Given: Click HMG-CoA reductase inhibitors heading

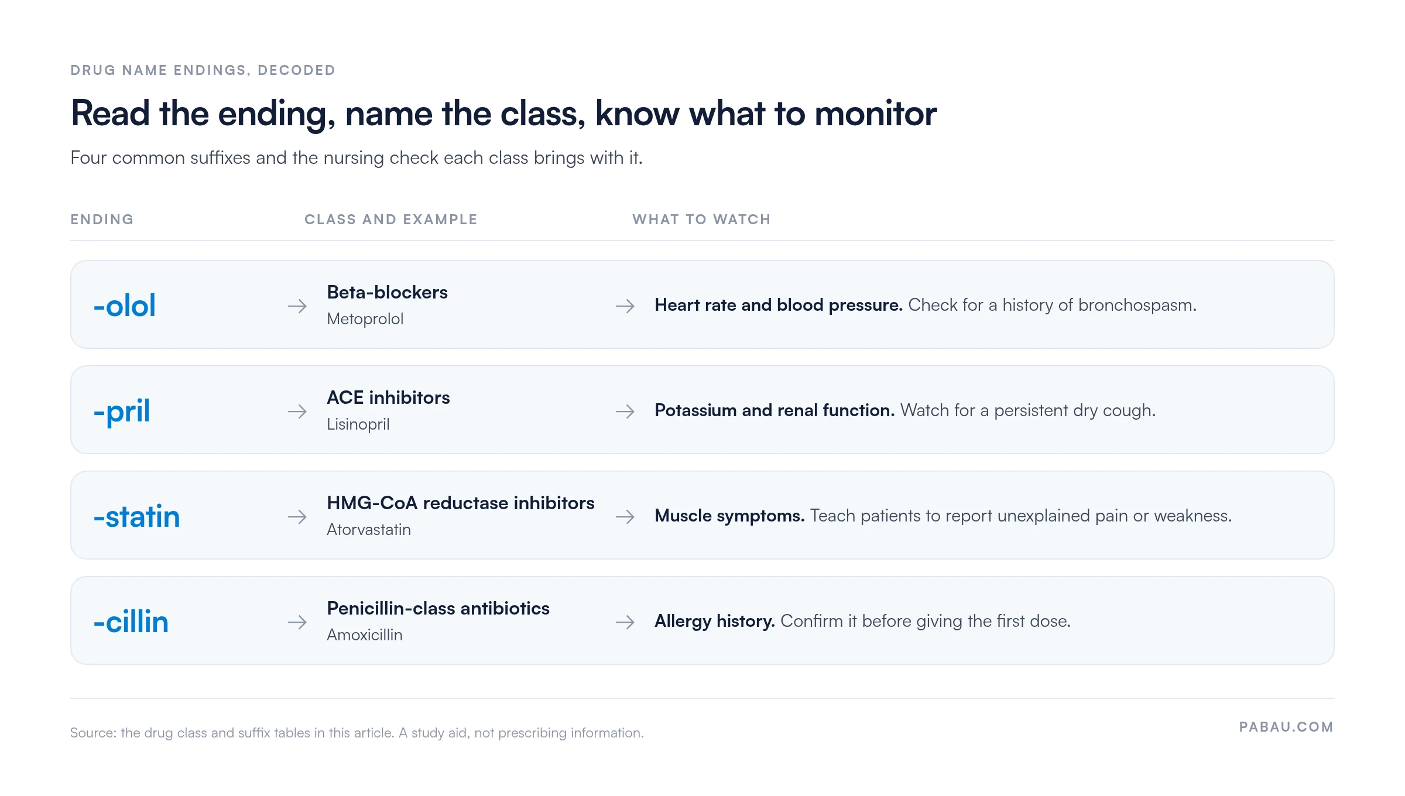Looking at the screenshot, I should point(461,503).
